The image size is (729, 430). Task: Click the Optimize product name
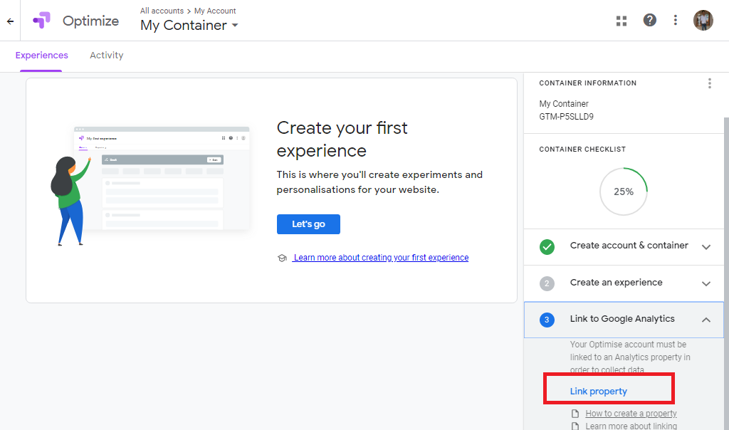90,21
